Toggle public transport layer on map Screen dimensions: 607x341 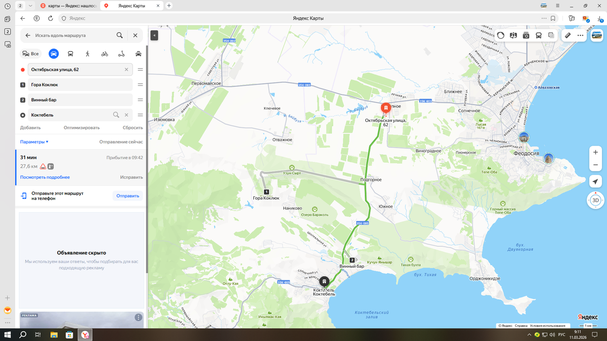click(x=539, y=35)
